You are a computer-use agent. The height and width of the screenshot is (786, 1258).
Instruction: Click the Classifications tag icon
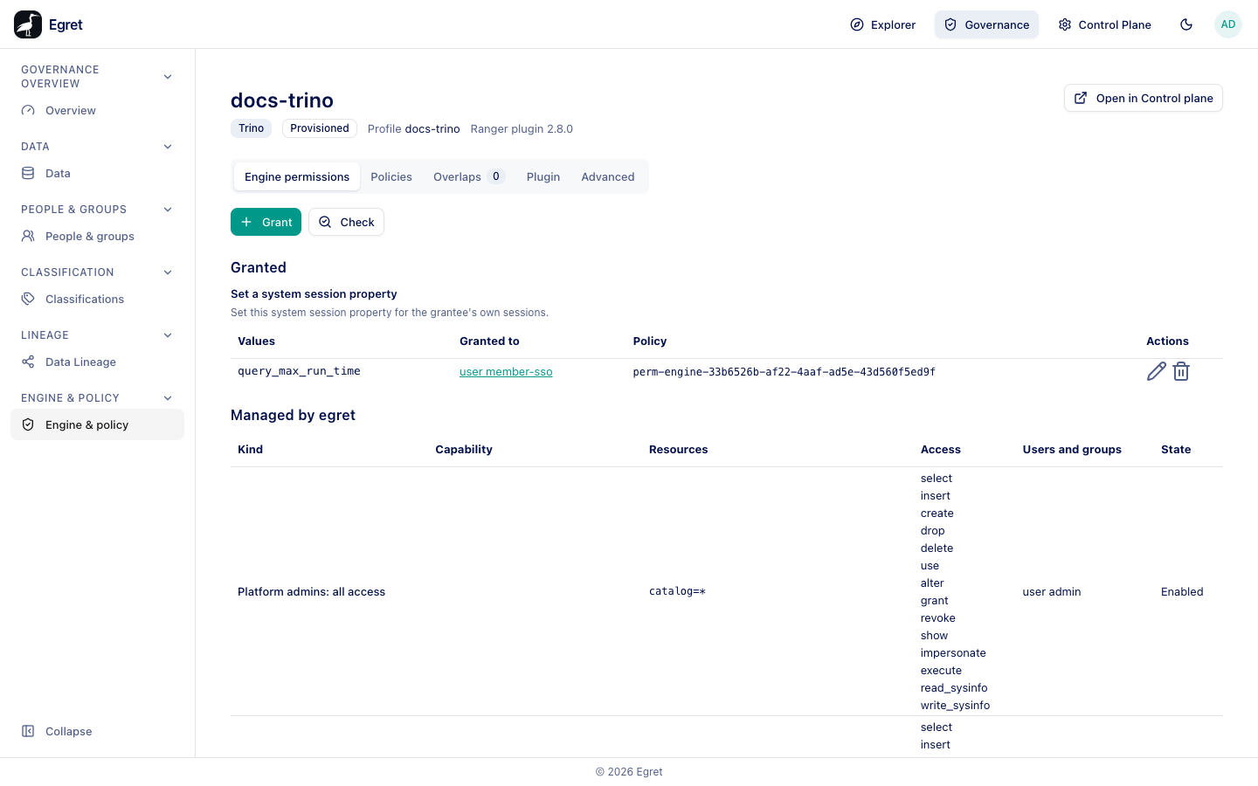pyautogui.click(x=28, y=300)
